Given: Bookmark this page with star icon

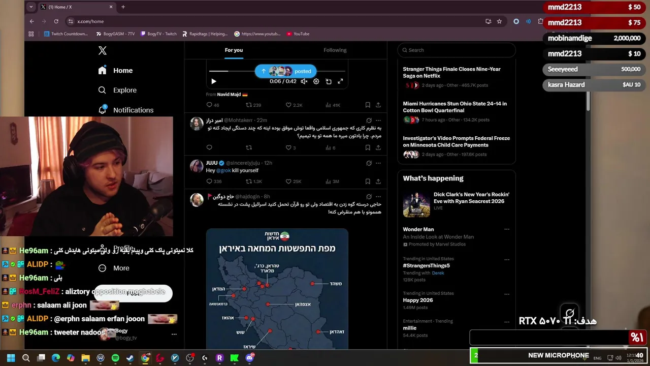Looking at the screenshot, I should 499,21.
